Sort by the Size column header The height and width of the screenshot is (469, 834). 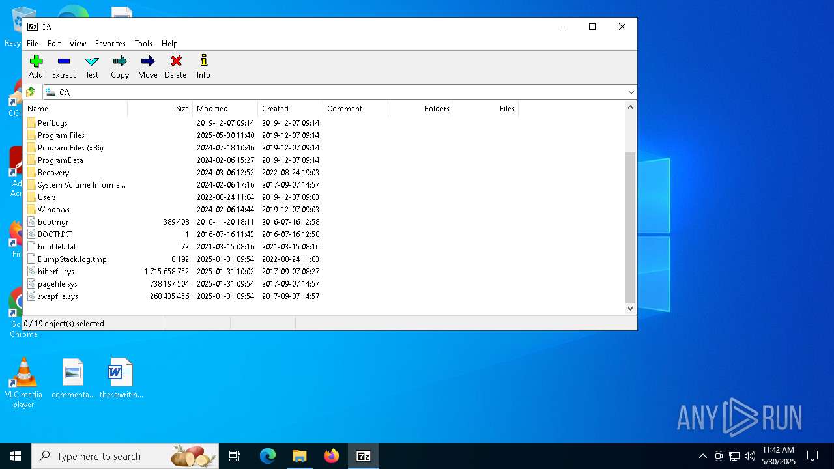[160, 109]
